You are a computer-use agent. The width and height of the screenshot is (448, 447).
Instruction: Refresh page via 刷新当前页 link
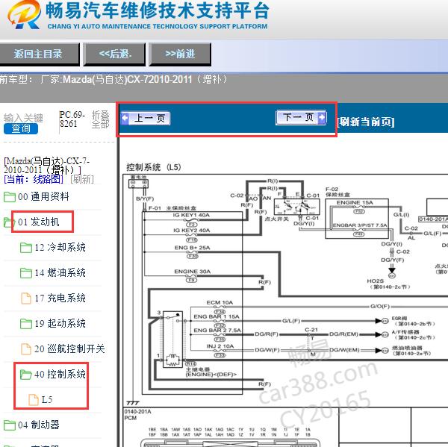366,122
